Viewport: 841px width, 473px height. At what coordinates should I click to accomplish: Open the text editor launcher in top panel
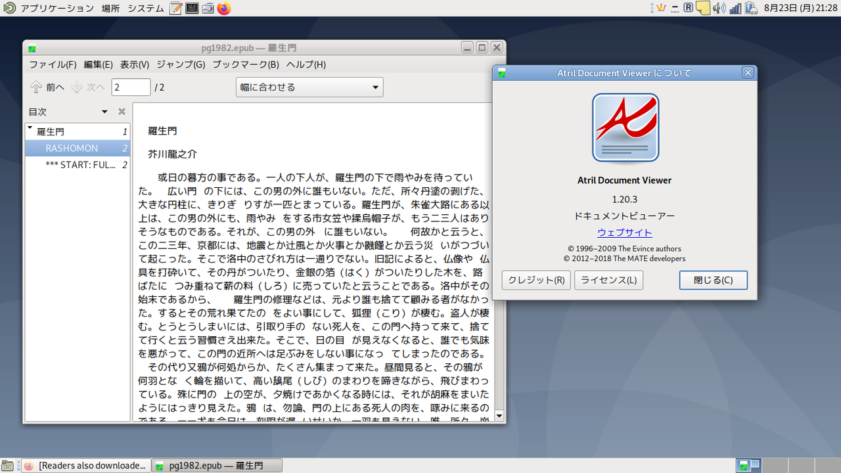point(175,9)
